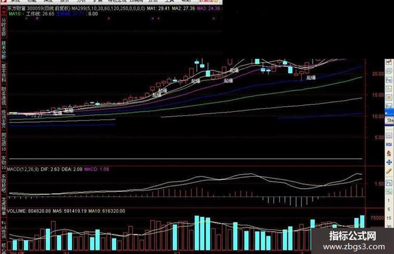Click the green document icon in right toolbar
The height and width of the screenshot is (254, 394).
(389, 88)
